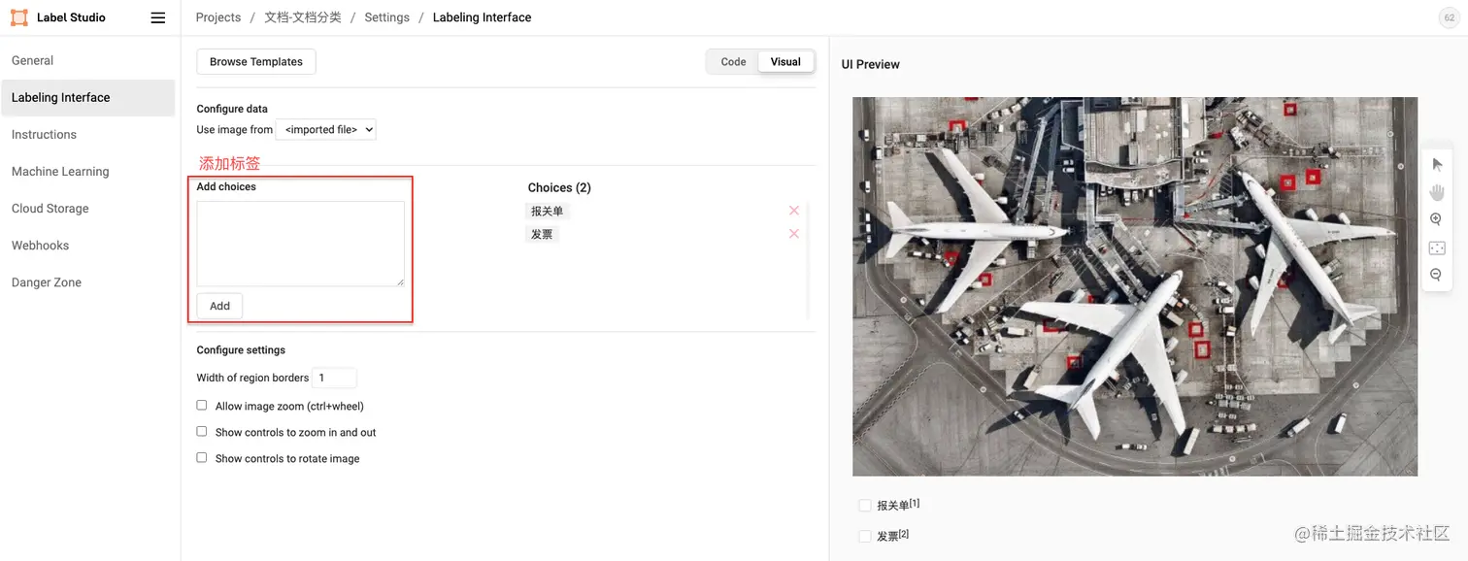Click the Width of region borders field
This screenshot has width=1468, height=561.
tap(334, 378)
